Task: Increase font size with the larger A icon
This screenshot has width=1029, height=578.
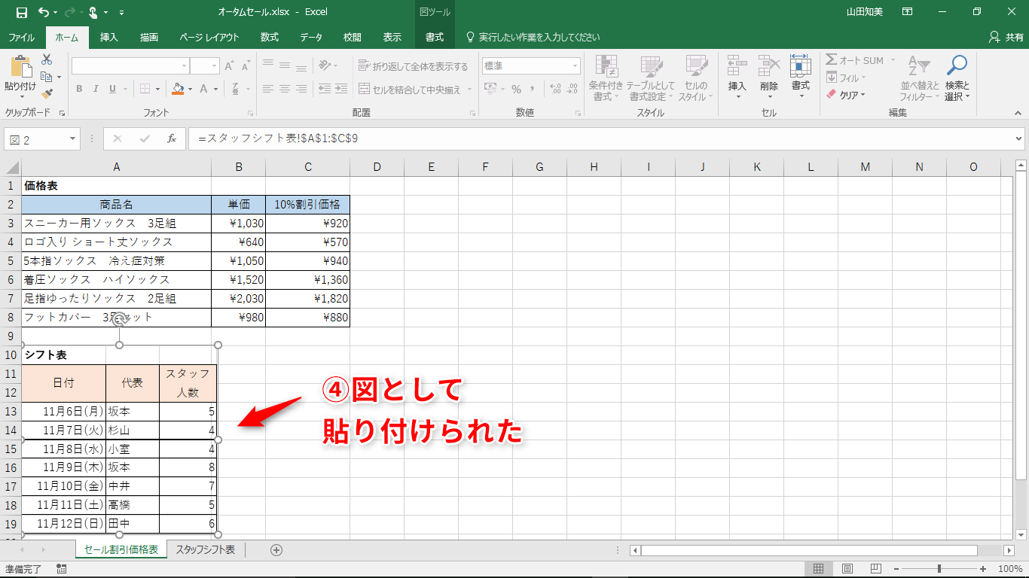Action: 229,66
